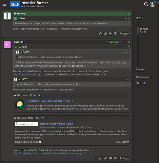Open the notification bell tracking menu
The width and height of the screenshot is (159, 163).
pyautogui.click(x=144, y=83)
